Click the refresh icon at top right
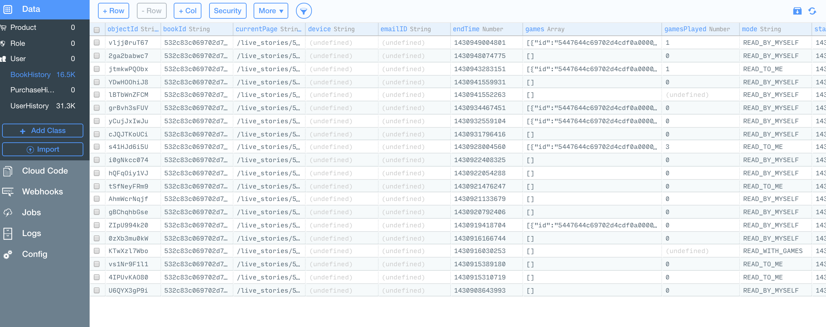Viewport: 826px width, 327px height. (812, 11)
